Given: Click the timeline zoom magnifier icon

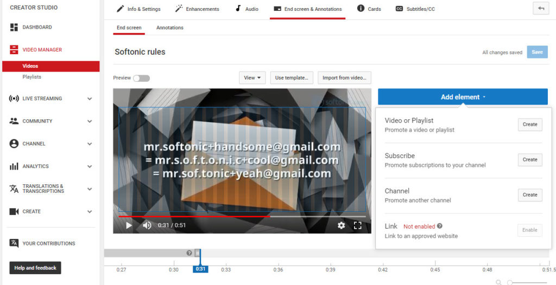Looking at the screenshot, I should pos(499,282).
